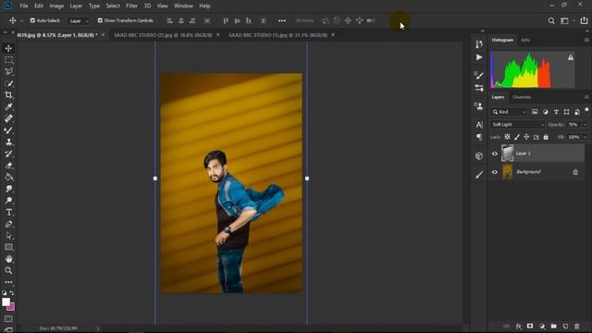Hide Layer 1 with its eye icon

tap(495, 154)
